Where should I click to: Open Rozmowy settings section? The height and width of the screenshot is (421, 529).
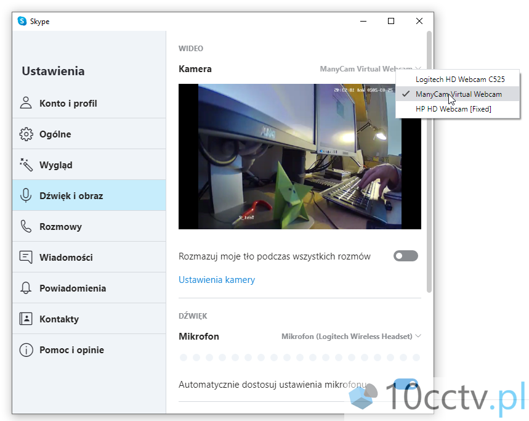(x=89, y=227)
